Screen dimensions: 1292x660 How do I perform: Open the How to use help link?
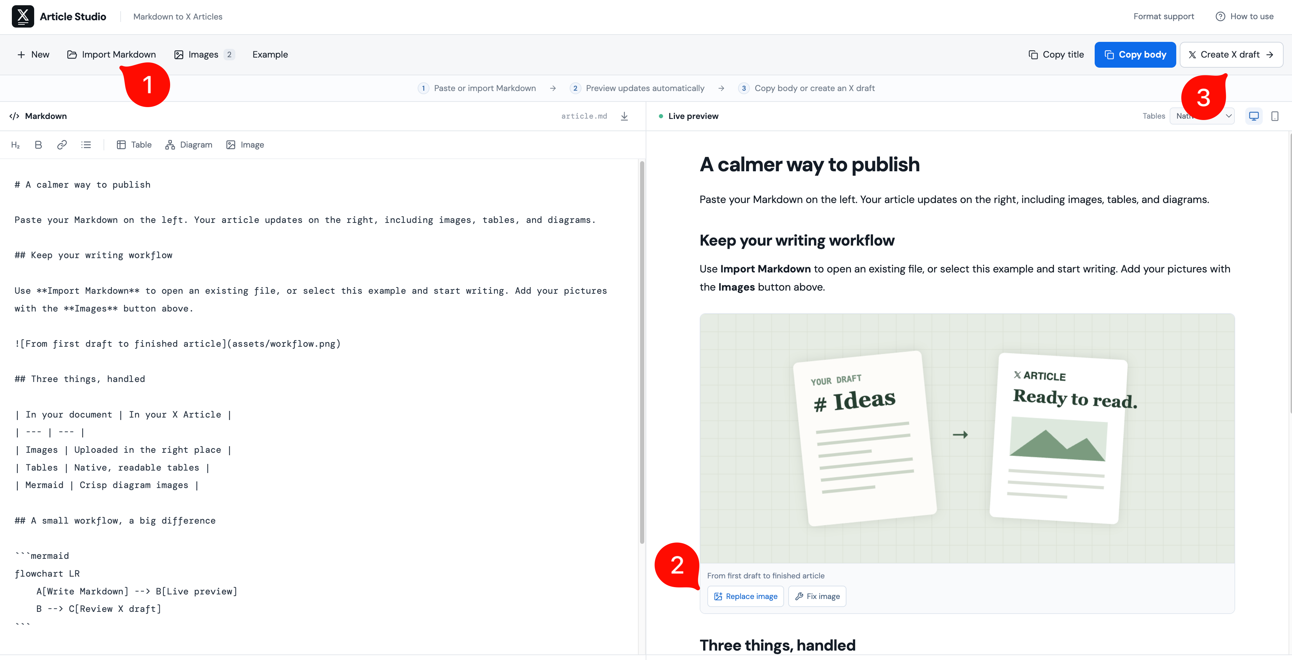pos(1245,16)
